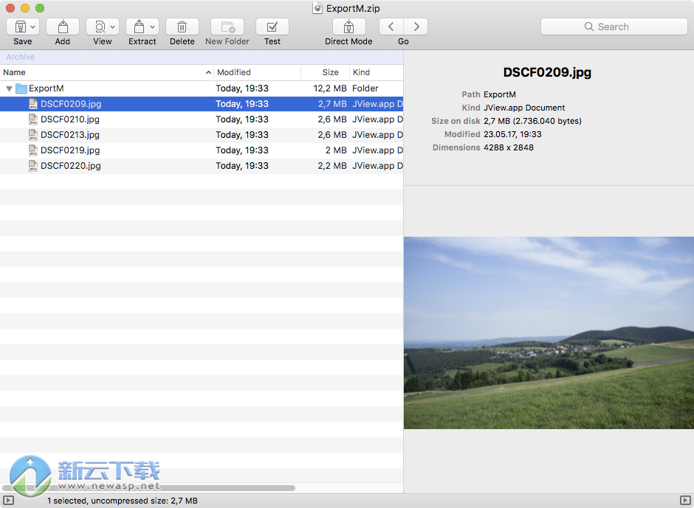Open the Save options dropdown arrow
Image resolution: width=694 pixels, height=508 pixels.
32,26
